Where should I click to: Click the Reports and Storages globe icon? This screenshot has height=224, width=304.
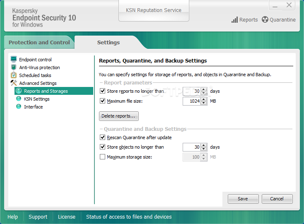[x=19, y=91]
